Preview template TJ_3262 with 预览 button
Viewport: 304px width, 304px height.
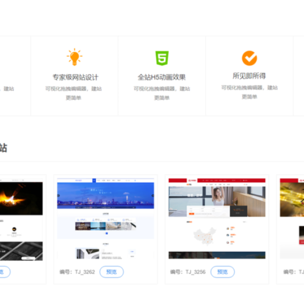111,272
